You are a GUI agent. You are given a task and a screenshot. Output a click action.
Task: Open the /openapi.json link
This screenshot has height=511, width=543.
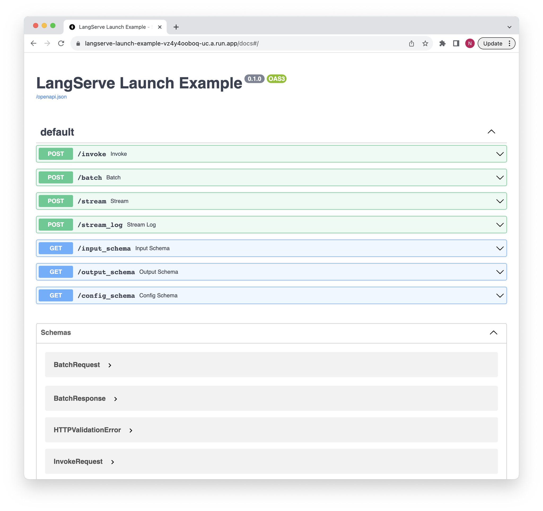51,97
